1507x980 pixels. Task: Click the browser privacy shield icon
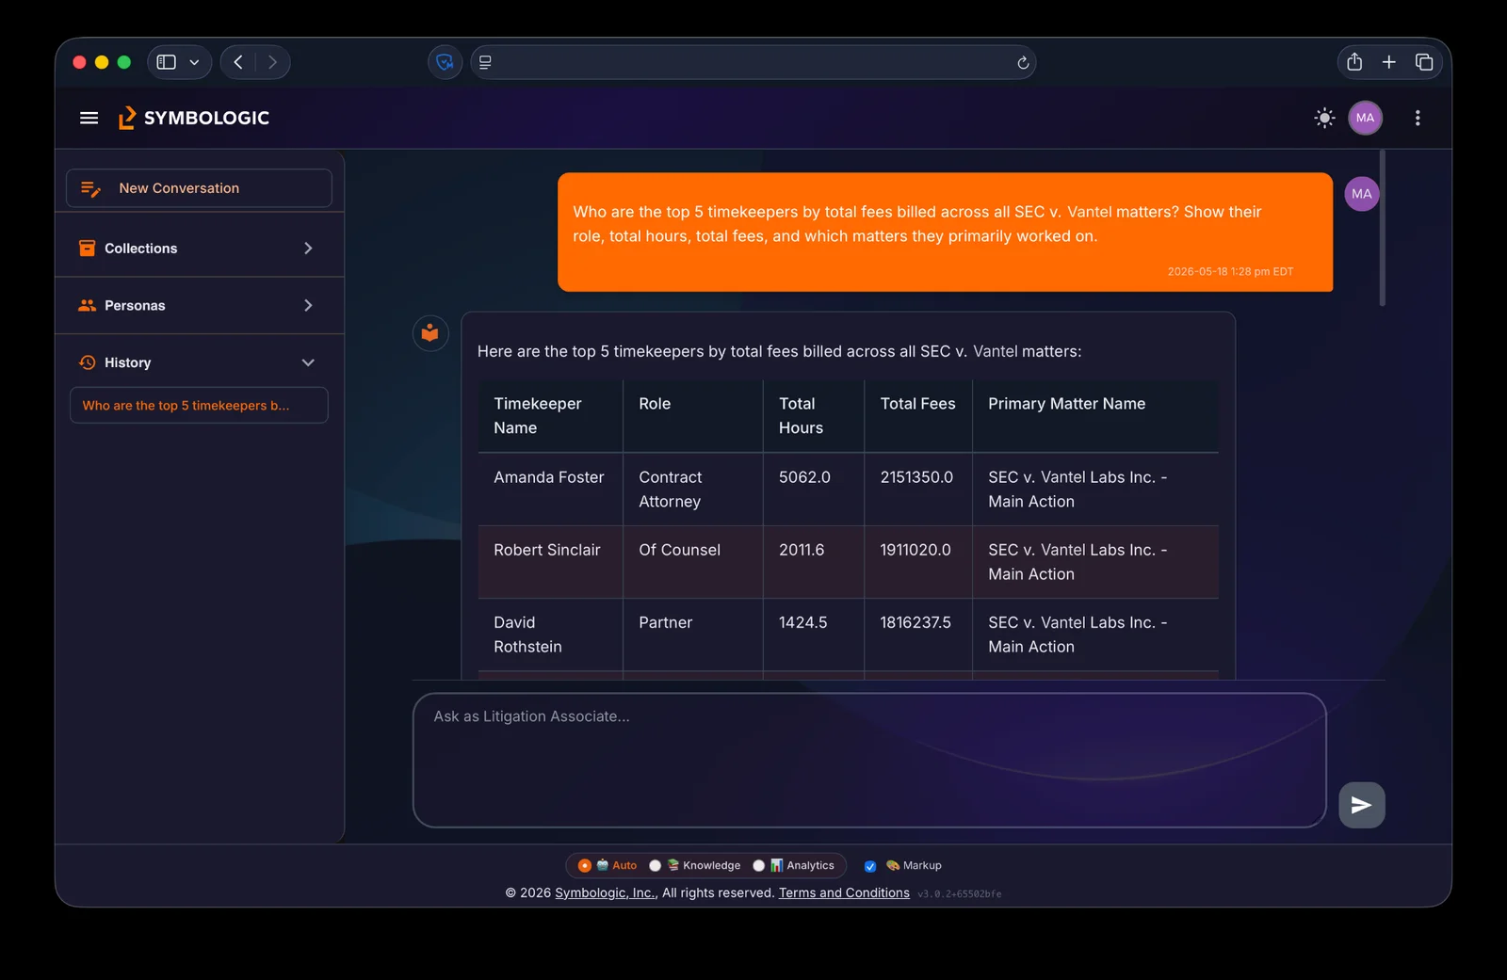pyautogui.click(x=446, y=62)
